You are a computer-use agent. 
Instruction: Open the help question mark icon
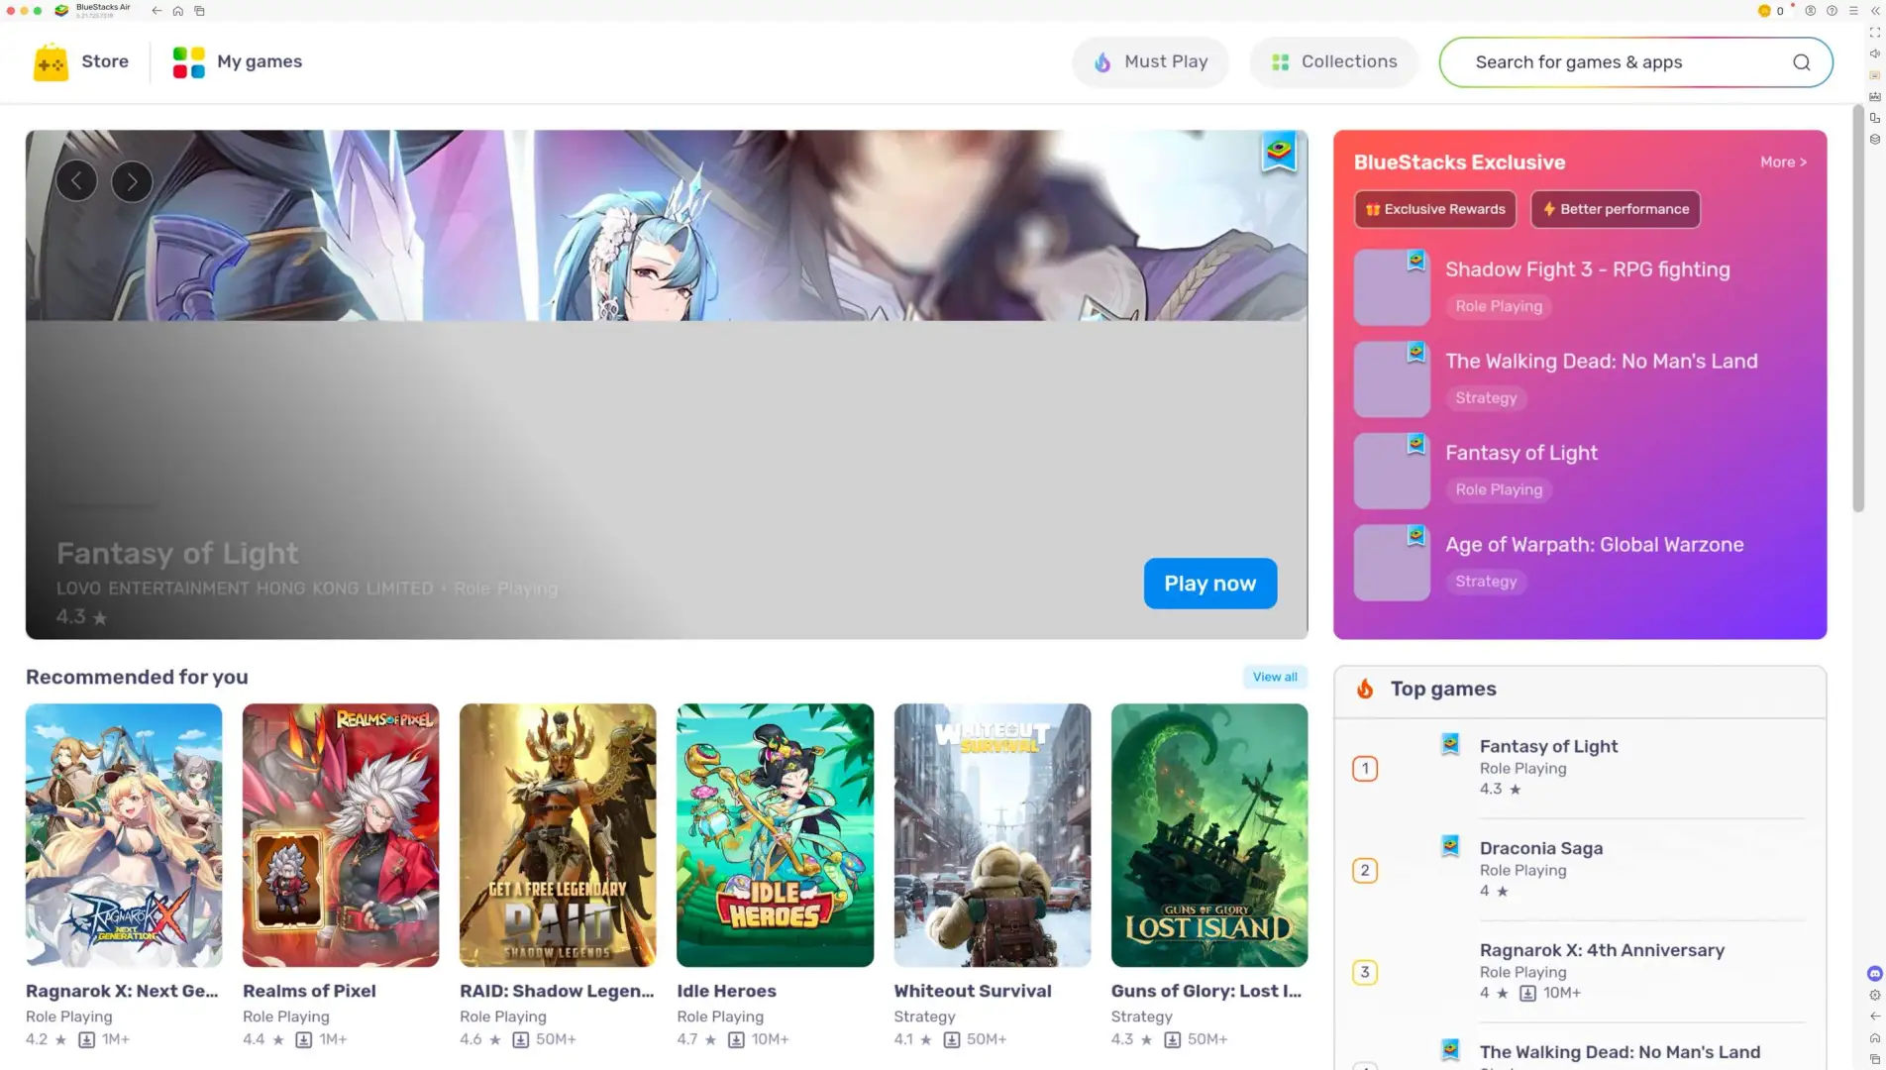1832,11
